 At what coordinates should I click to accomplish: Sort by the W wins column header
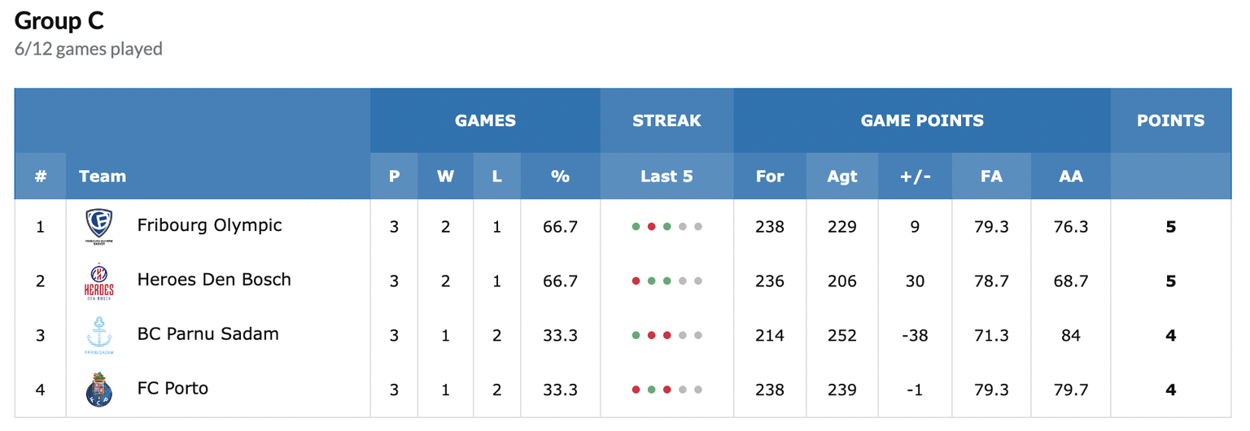[445, 176]
